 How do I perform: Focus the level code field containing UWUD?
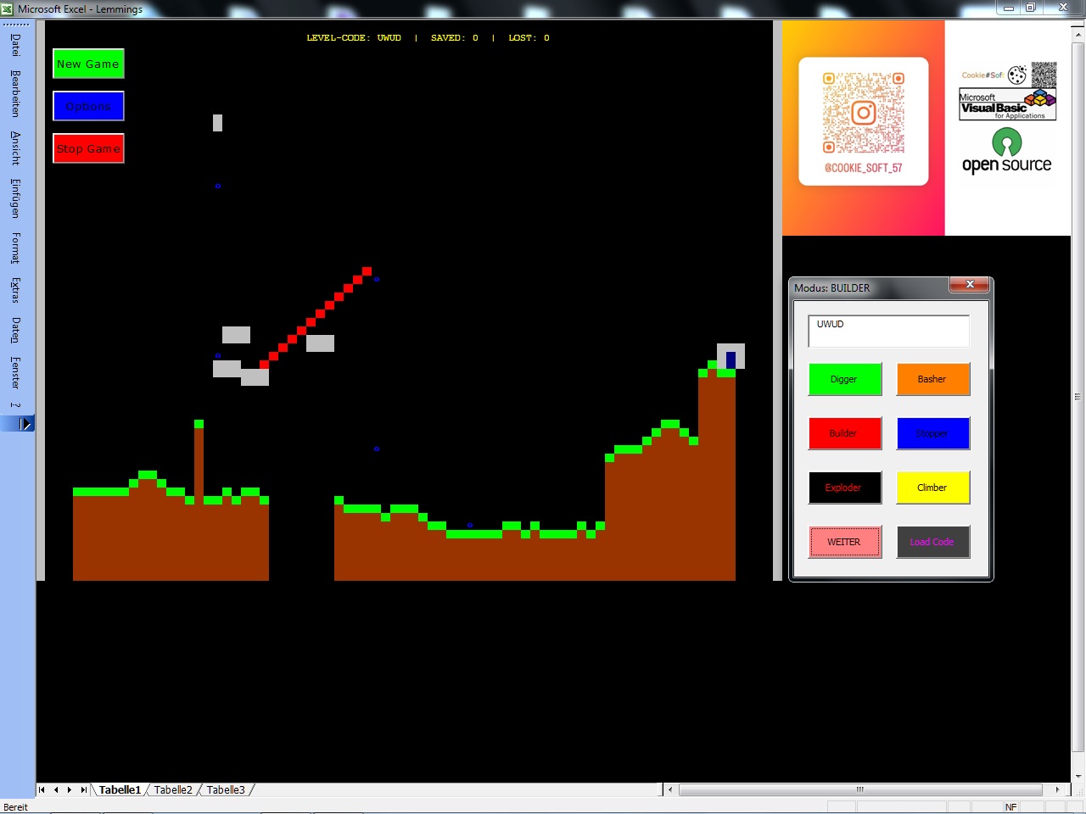pos(889,331)
